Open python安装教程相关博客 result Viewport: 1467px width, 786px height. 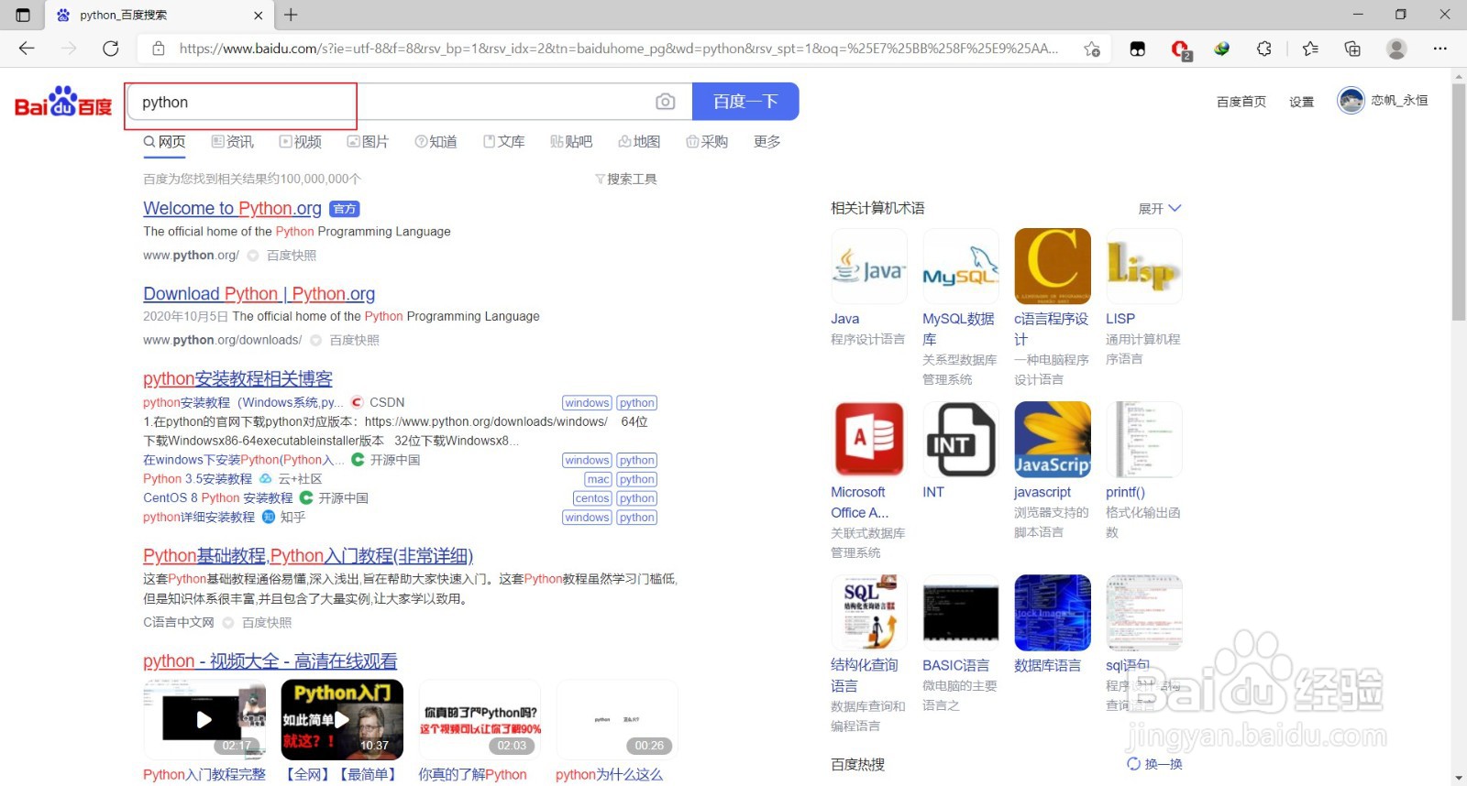click(x=237, y=379)
